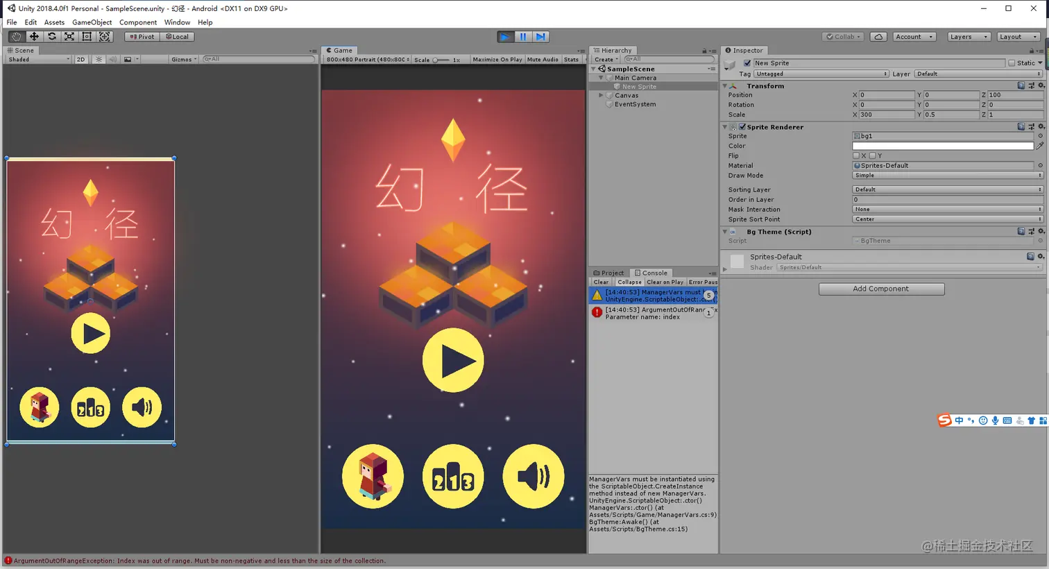This screenshot has width=1049, height=569.
Task: Toggle 2D mode in Scene view
Action: pyautogui.click(x=81, y=60)
